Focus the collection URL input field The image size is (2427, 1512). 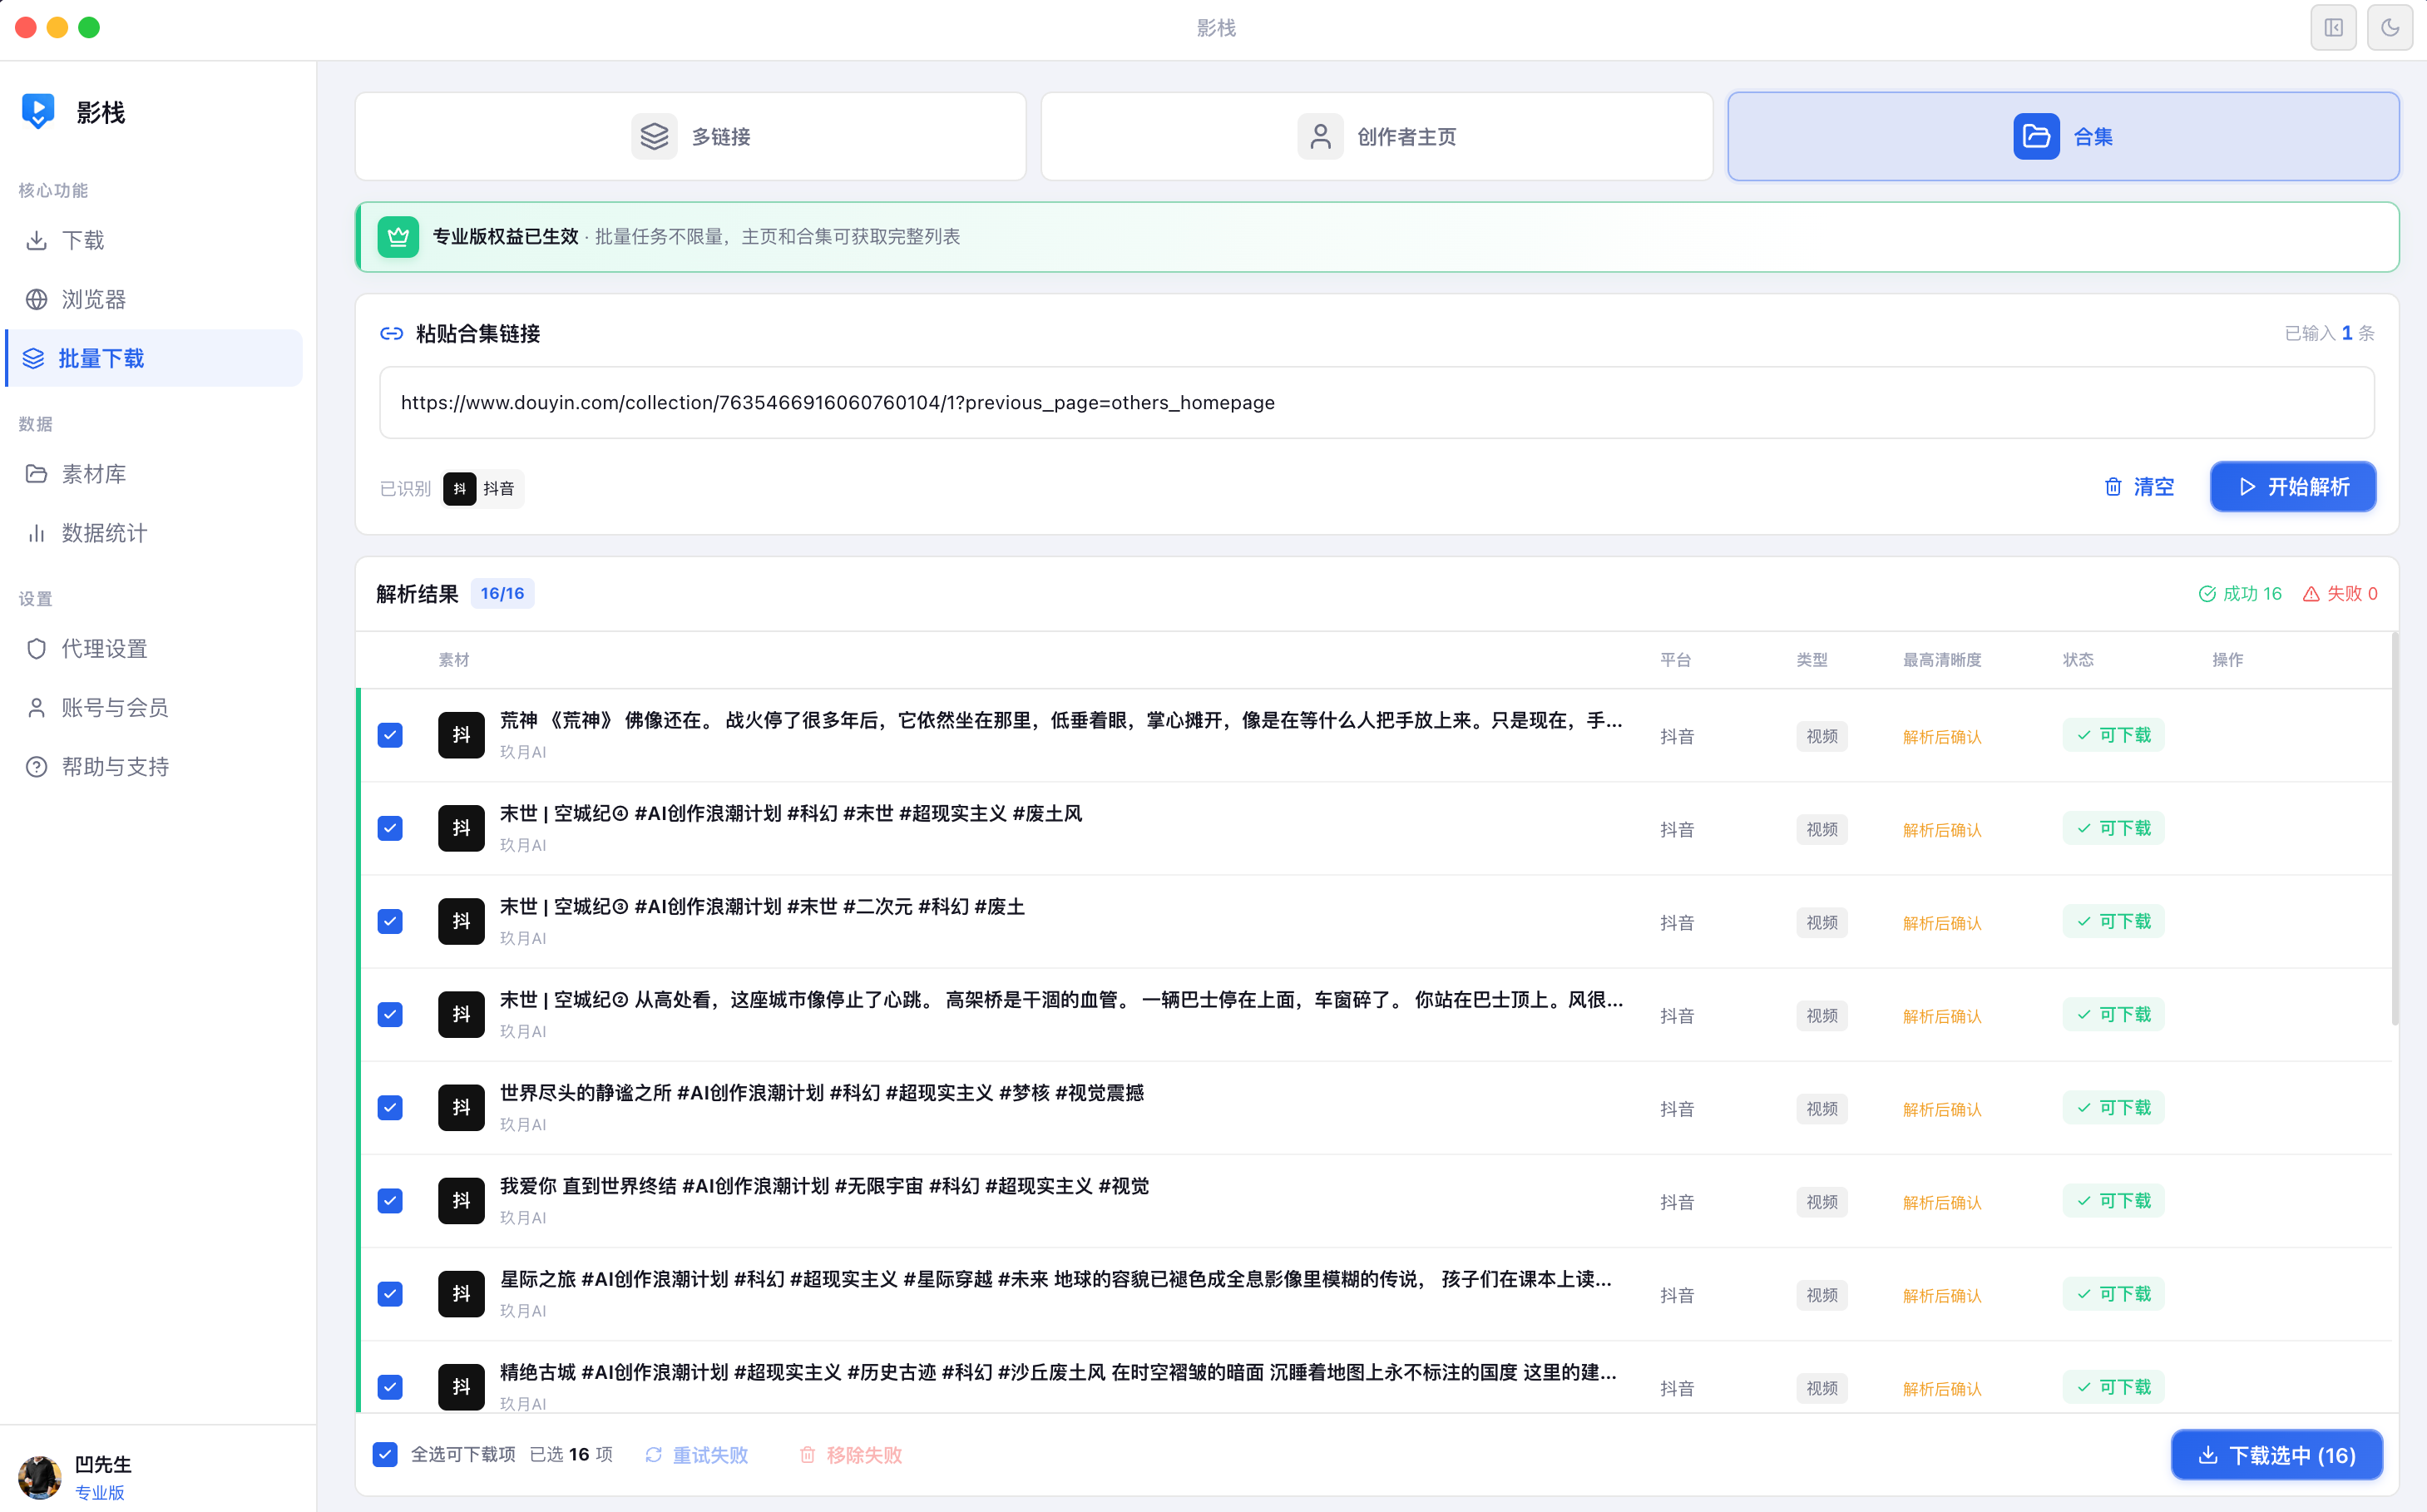[1376, 402]
